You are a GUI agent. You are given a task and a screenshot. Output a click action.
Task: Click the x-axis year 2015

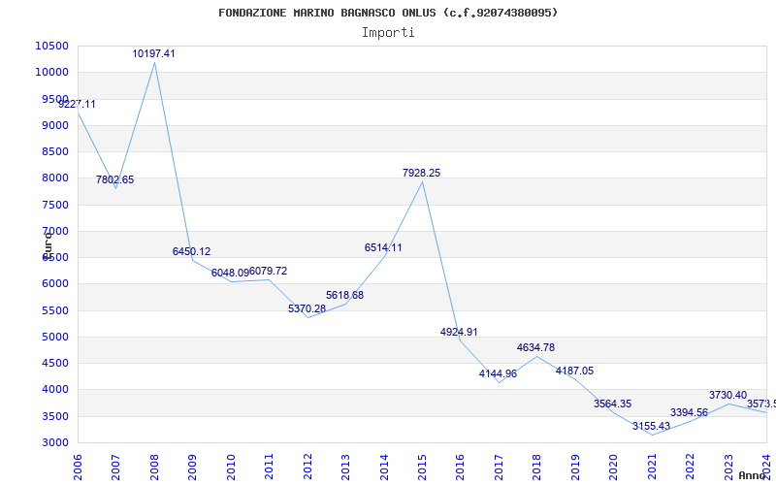click(423, 467)
